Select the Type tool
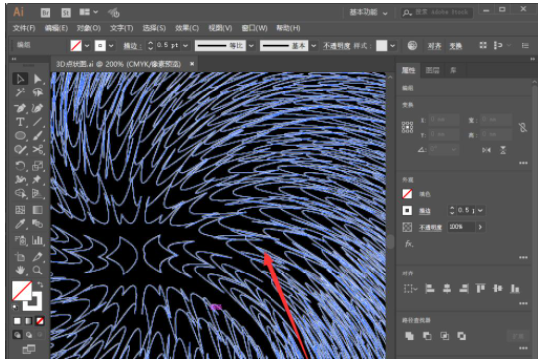 (20, 122)
